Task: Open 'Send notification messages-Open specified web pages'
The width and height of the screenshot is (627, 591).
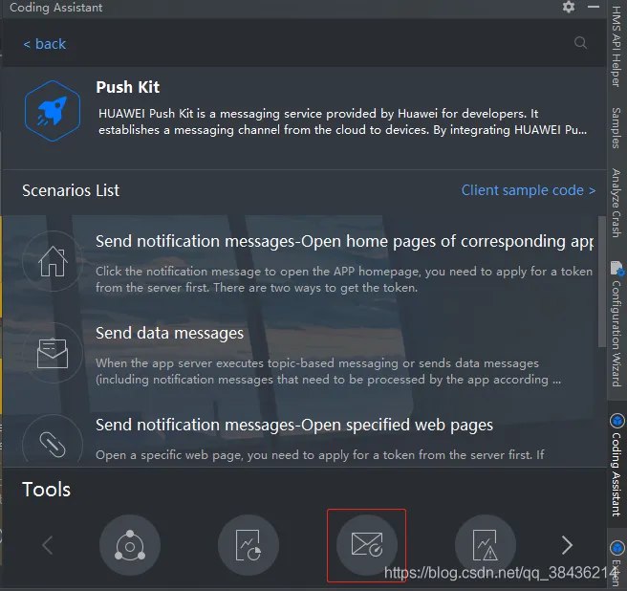Action: point(294,425)
